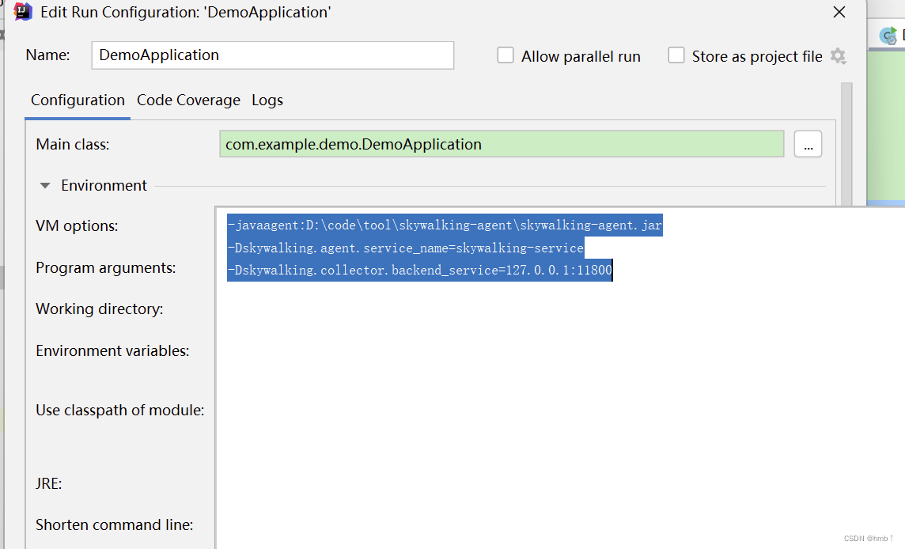Click the IntelliJ IDEA logo icon in title bar
The height and width of the screenshot is (549, 905).
[x=22, y=11]
